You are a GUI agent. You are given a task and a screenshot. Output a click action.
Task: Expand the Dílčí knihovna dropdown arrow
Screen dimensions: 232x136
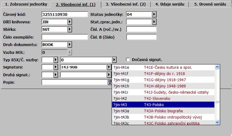[x=70, y=22]
